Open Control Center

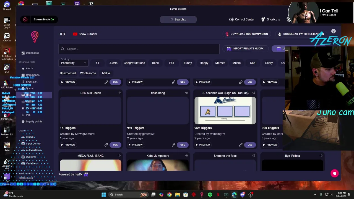point(242,19)
